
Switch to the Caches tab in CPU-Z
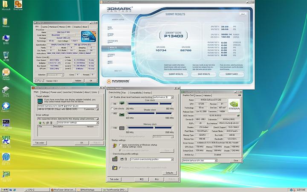(45, 27)
